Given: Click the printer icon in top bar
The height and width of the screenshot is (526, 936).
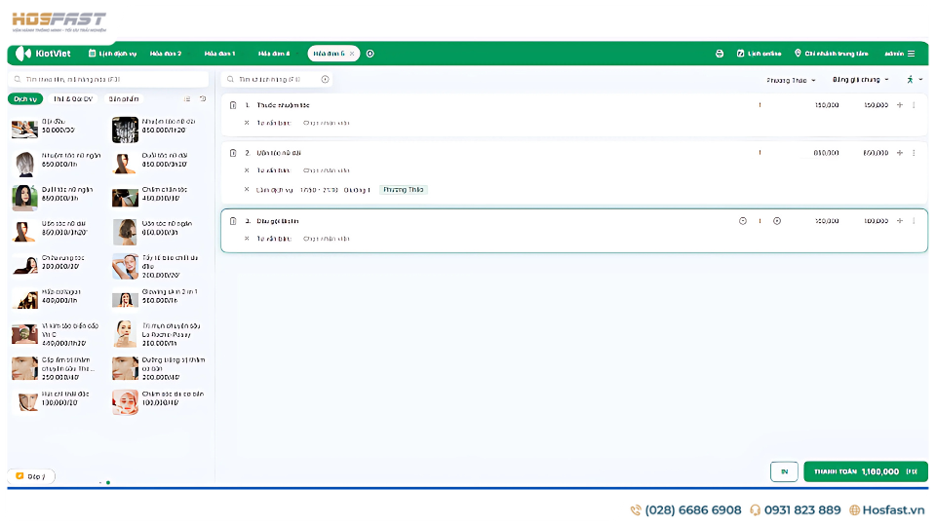Looking at the screenshot, I should [x=720, y=54].
